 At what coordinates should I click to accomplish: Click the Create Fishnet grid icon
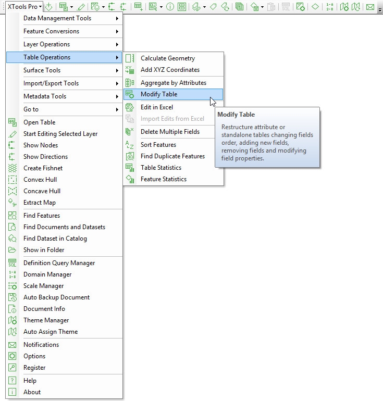13,168
